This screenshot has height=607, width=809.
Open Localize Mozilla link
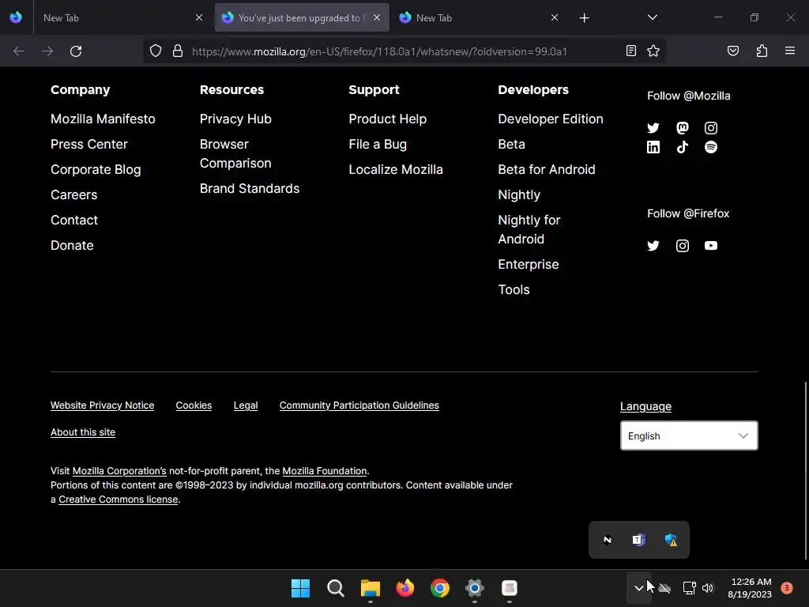(x=396, y=169)
